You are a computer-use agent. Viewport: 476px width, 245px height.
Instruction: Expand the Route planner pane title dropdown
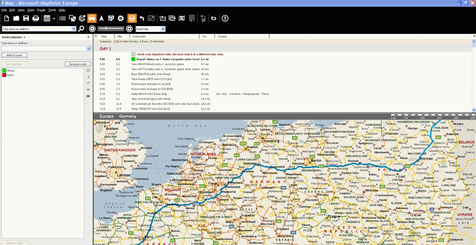pyautogui.click(x=24, y=37)
